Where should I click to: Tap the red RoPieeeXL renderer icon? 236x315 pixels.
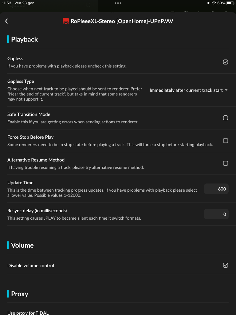pos(65,21)
